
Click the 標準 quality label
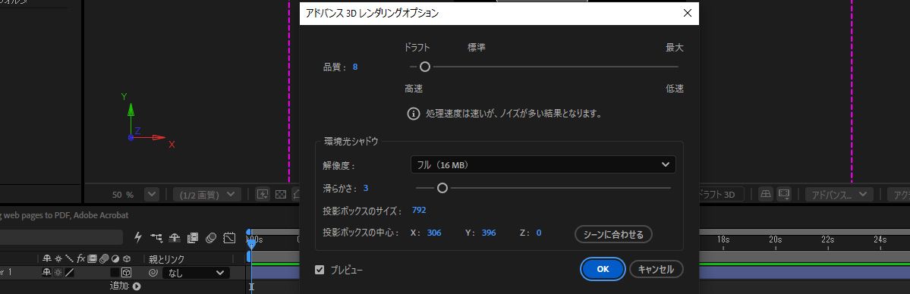(477, 48)
